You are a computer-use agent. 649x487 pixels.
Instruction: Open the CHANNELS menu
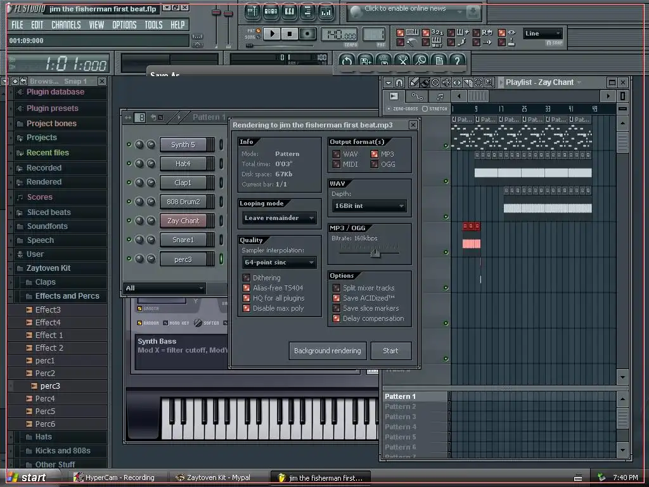pyautogui.click(x=66, y=25)
